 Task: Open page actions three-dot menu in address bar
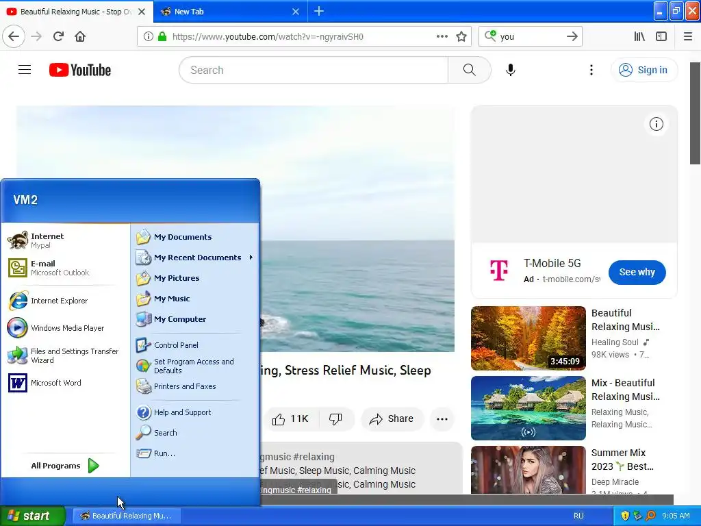pyautogui.click(x=442, y=36)
